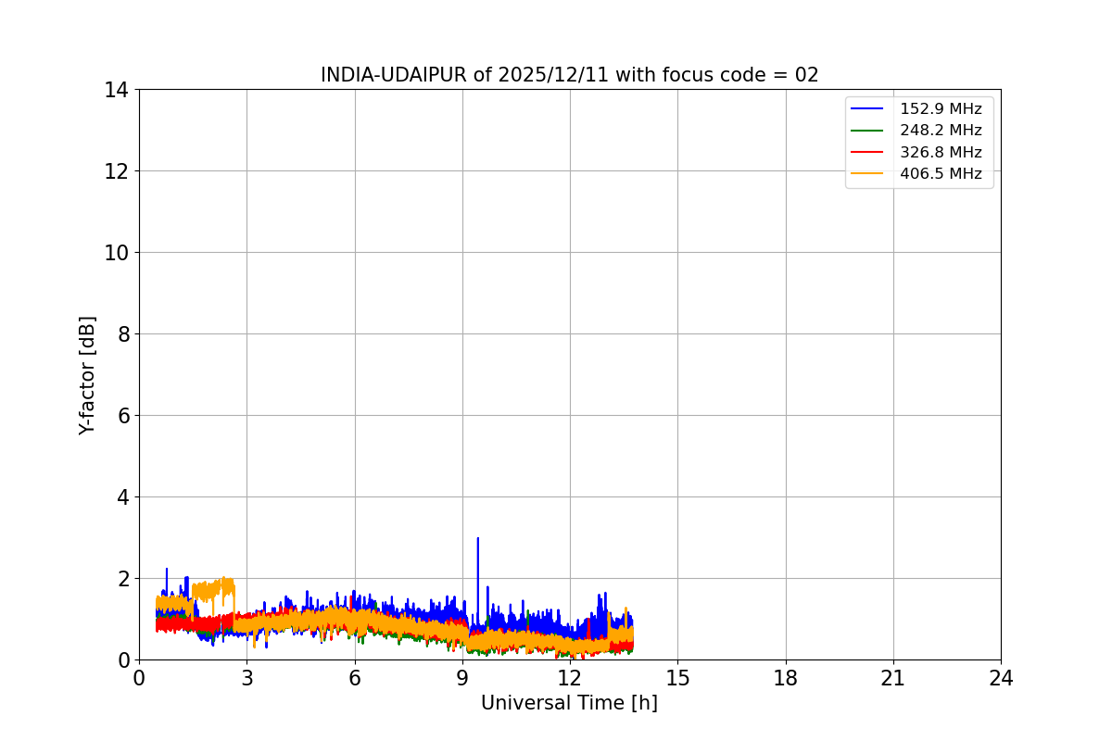Viewport: 1112px width, 741px height.
Task: Click the y-axis tick label 14
Action: click(x=117, y=90)
